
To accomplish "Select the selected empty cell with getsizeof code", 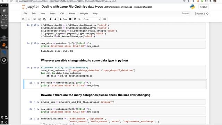I will tap(123, 84).
